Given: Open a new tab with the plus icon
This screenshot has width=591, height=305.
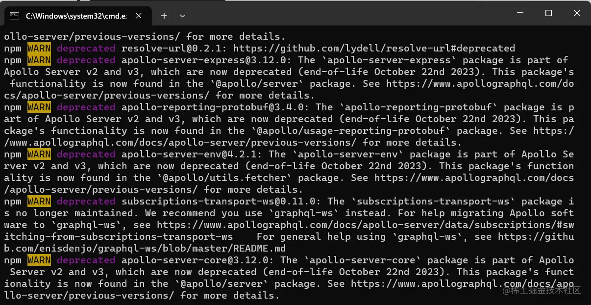Looking at the screenshot, I should tap(164, 16).
